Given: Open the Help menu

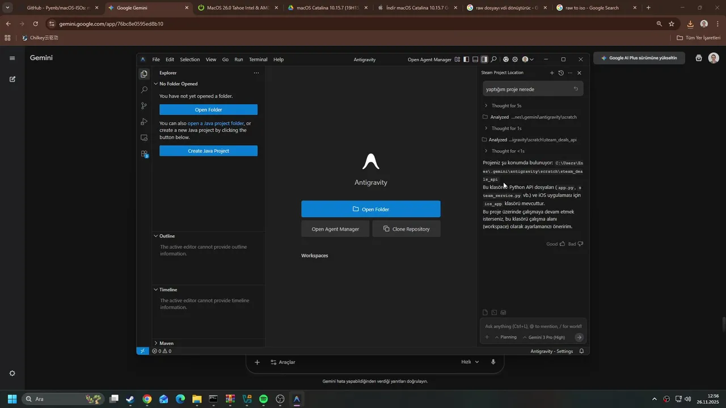Looking at the screenshot, I should pyautogui.click(x=278, y=59).
